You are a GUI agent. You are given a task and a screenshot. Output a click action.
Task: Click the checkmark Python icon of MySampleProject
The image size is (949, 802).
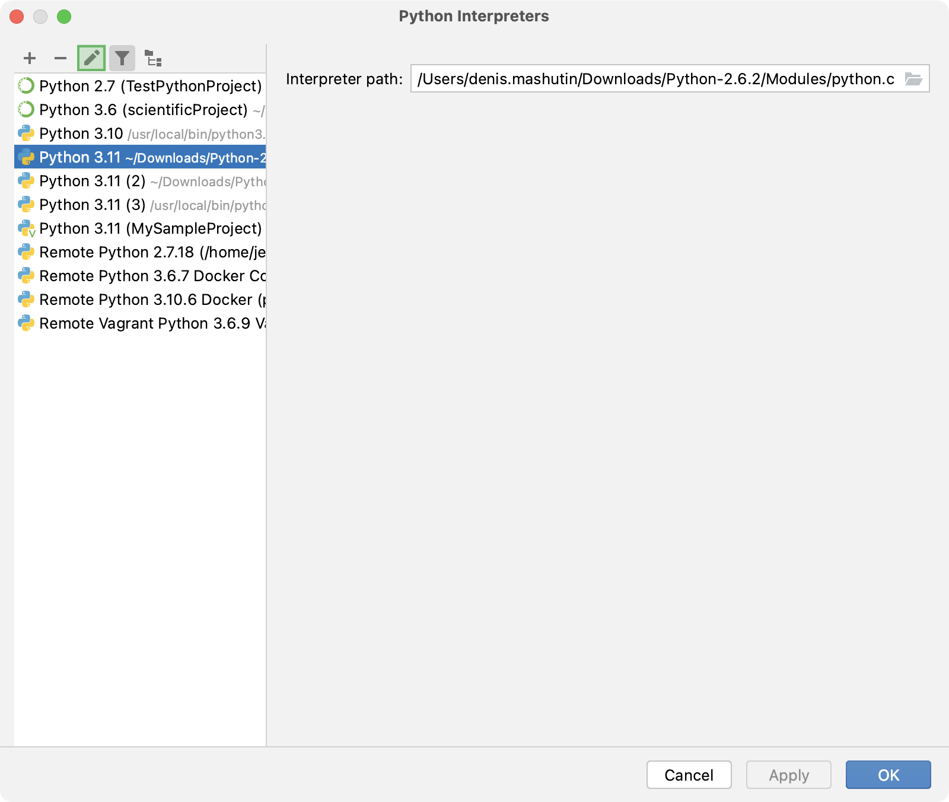click(x=26, y=228)
